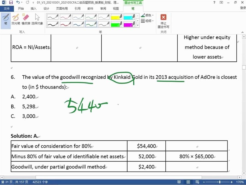Viewport: 246px width, 185px height.
Task: Click the Word application icon in title bar
Action: 4,2
